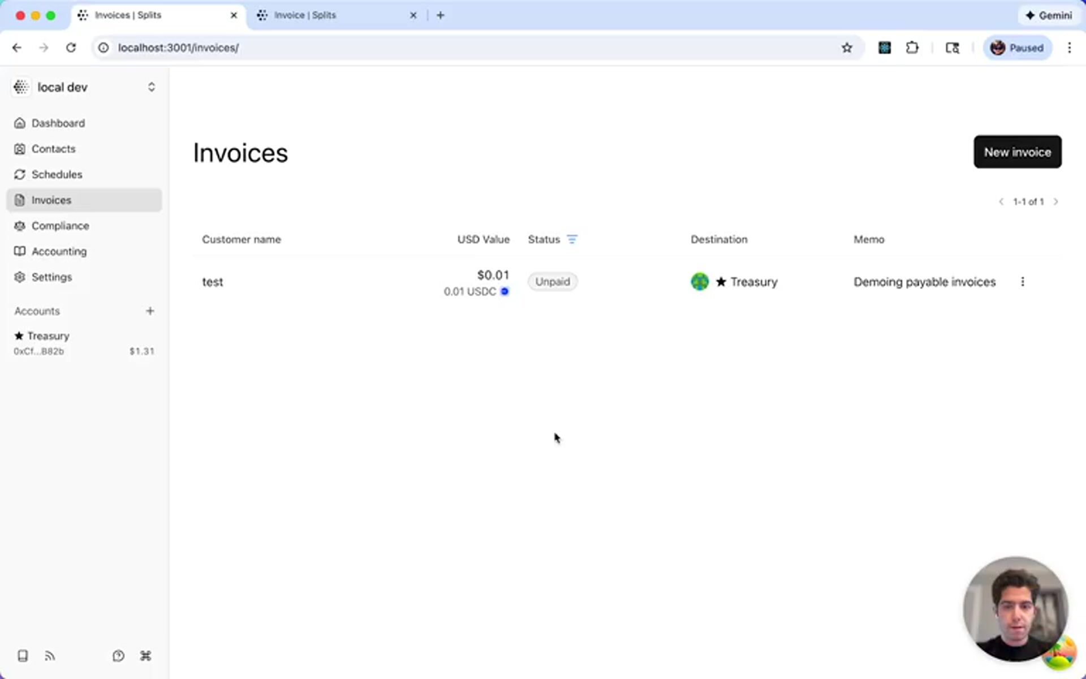This screenshot has width=1086, height=679.
Task: Open the browser extensions puzzle icon
Action: 912,48
